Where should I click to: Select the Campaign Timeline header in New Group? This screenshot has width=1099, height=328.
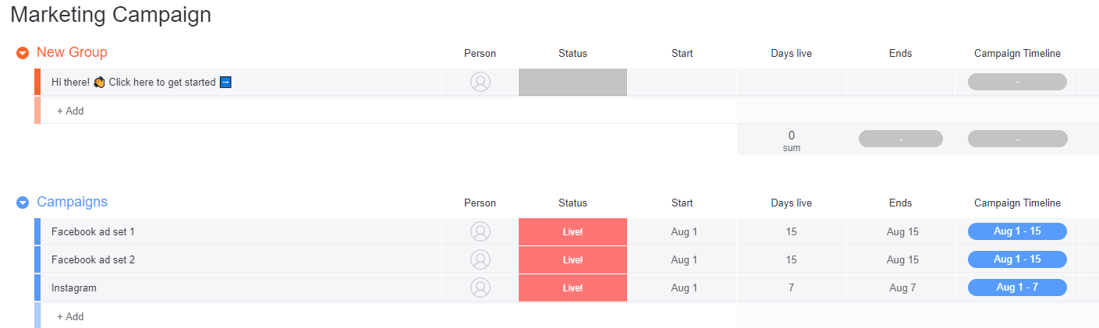pyautogui.click(x=1017, y=53)
